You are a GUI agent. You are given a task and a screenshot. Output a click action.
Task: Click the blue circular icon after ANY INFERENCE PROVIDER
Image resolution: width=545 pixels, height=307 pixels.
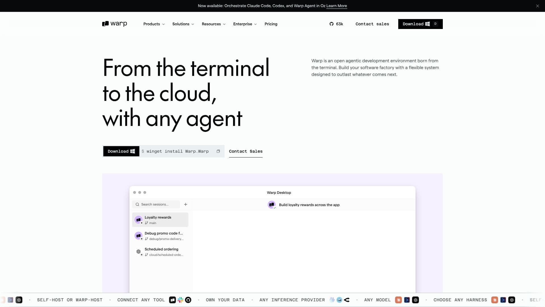(x=339, y=300)
